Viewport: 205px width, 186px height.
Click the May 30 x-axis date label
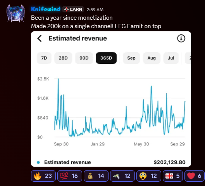141,144
